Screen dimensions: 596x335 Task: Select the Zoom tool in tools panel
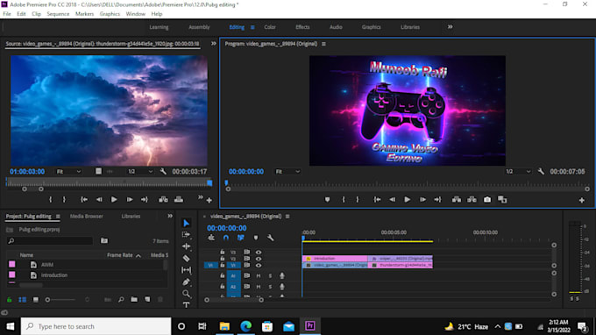[186, 294]
